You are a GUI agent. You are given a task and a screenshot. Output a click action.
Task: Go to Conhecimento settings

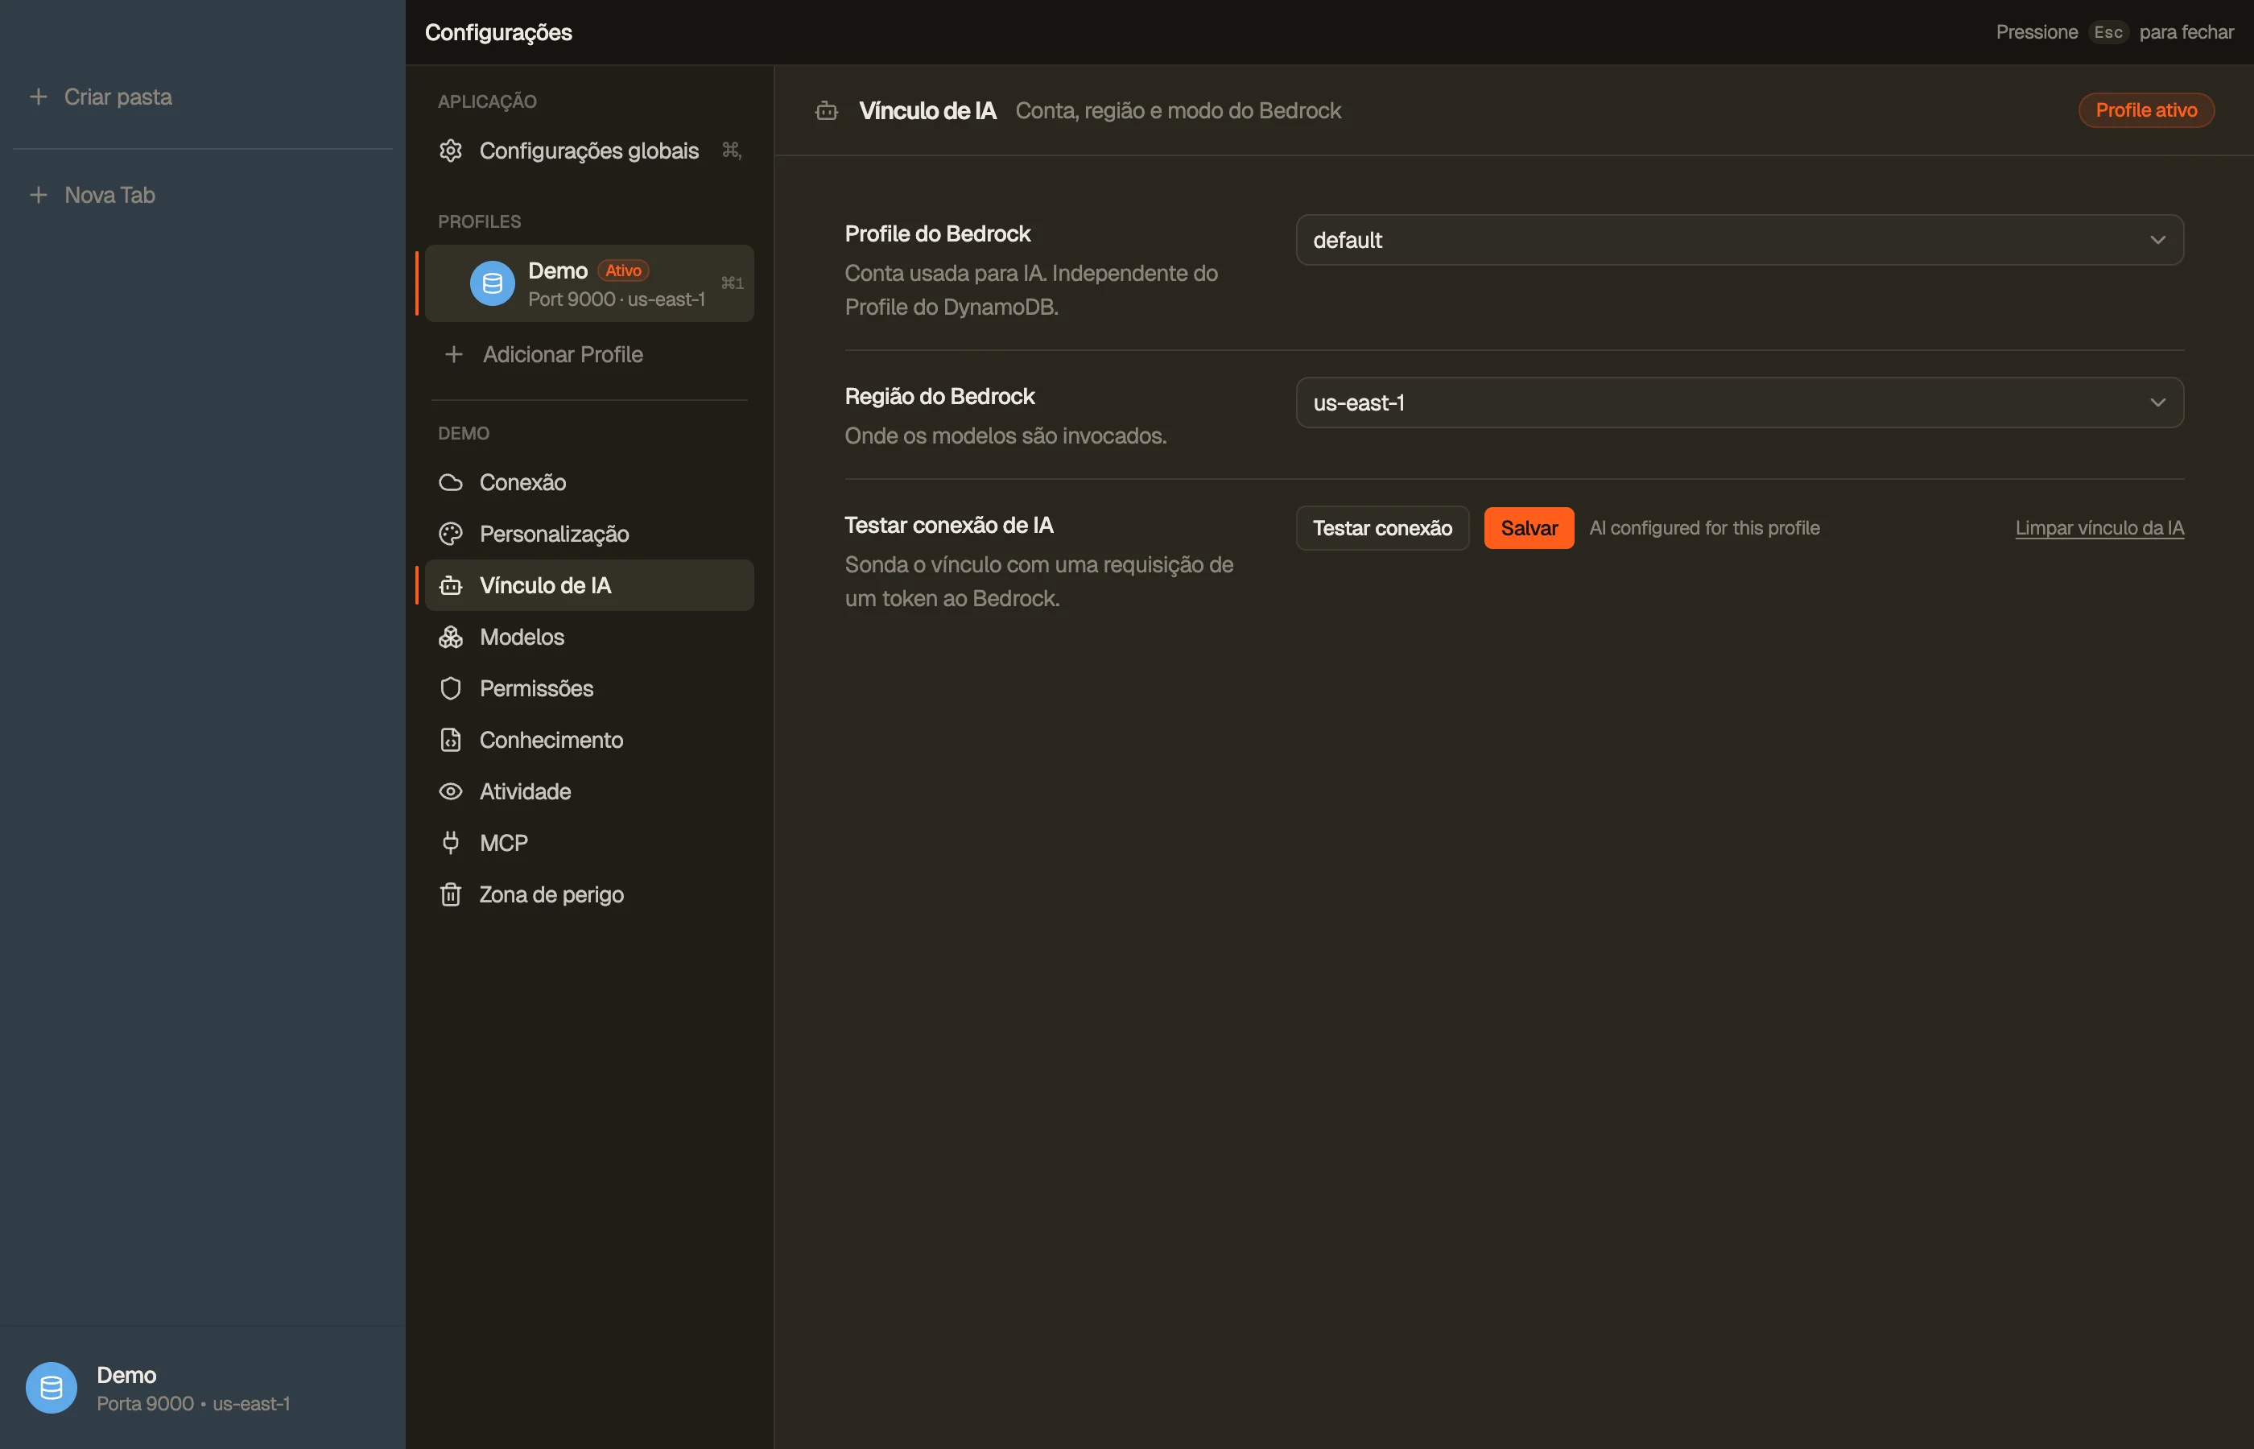[590, 741]
